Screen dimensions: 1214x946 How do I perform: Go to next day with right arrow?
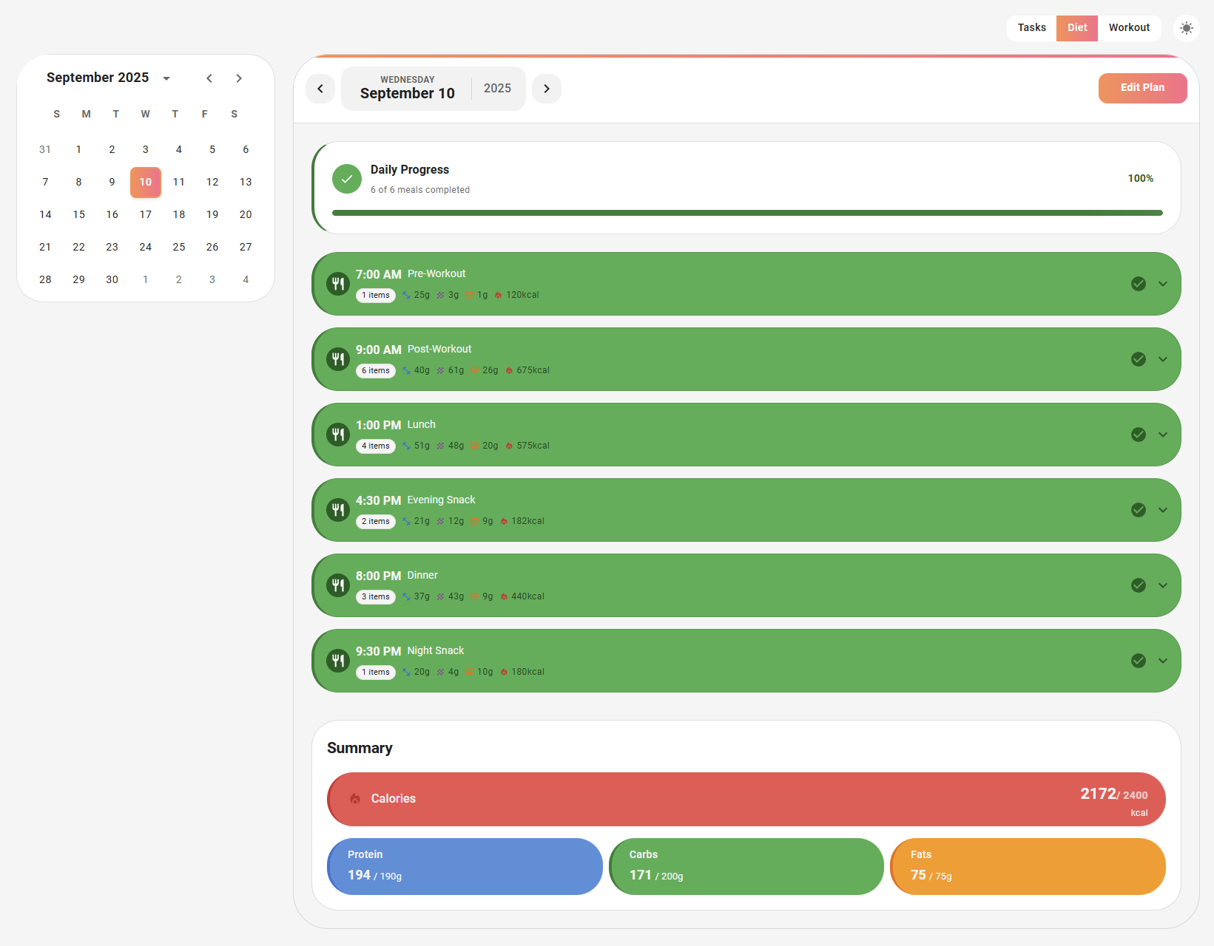pyautogui.click(x=547, y=89)
